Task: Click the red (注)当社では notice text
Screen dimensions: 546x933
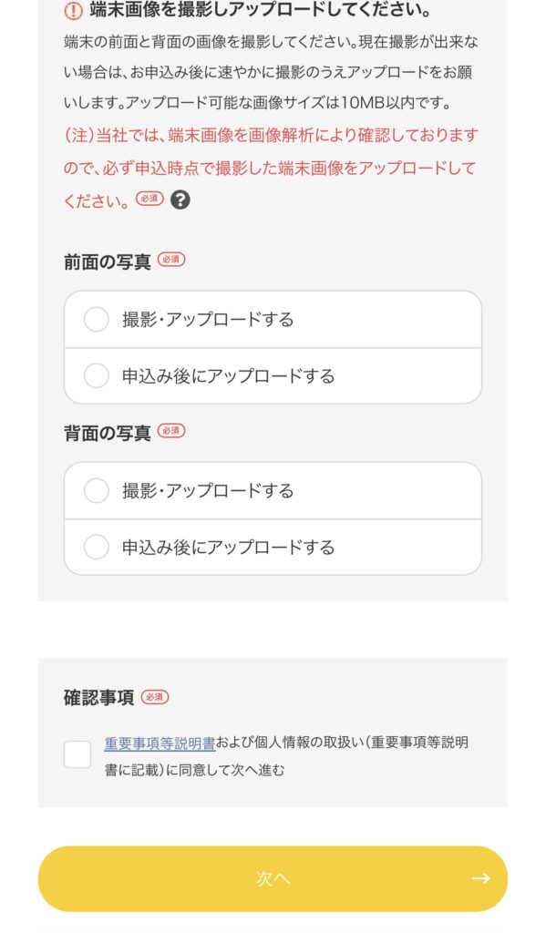Action: click(x=271, y=168)
